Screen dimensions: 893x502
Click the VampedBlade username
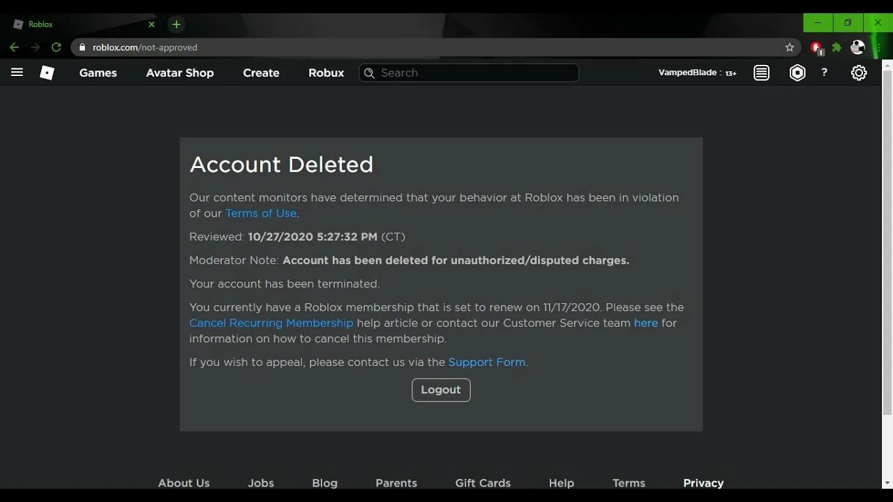point(688,73)
